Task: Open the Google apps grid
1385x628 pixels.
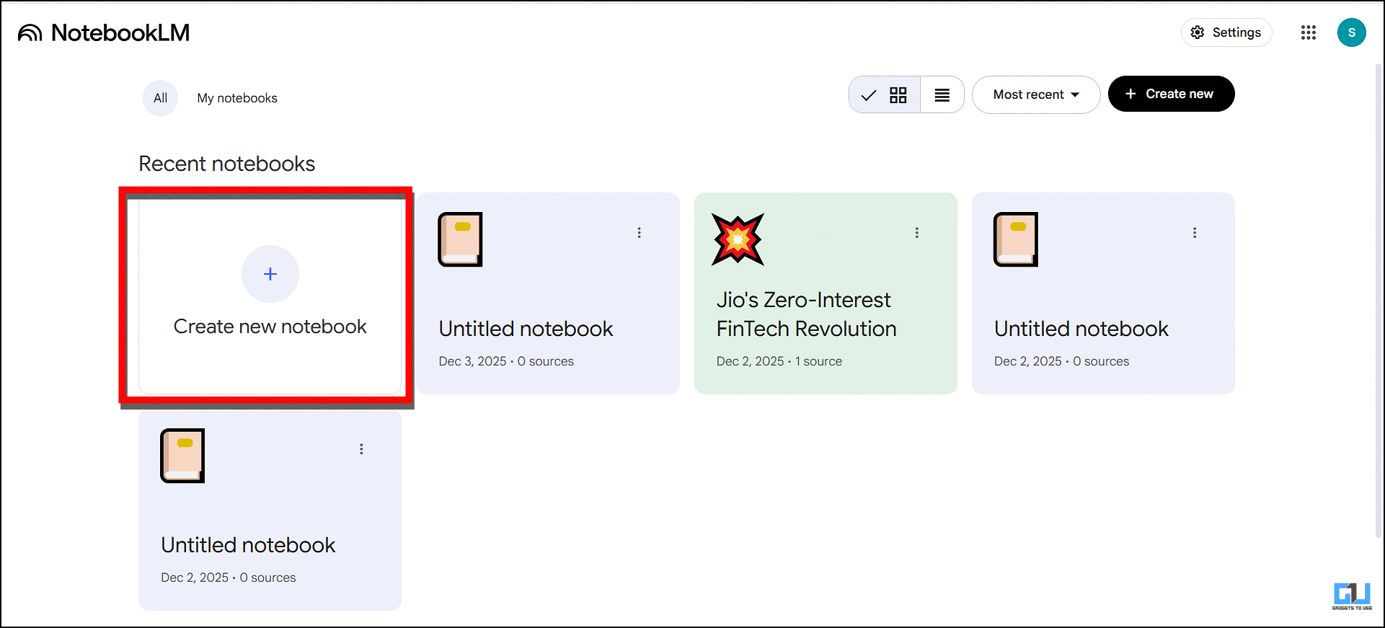Action: point(1308,32)
